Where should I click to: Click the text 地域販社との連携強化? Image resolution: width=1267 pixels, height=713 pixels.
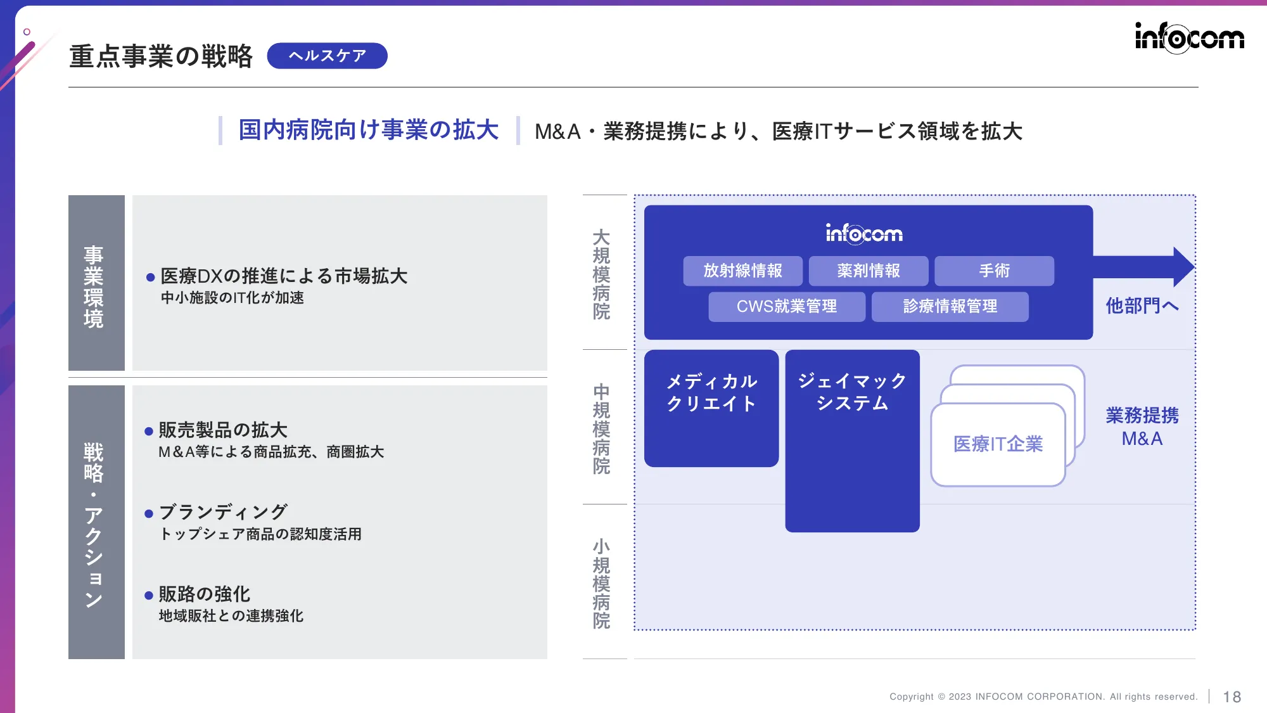(231, 615)
